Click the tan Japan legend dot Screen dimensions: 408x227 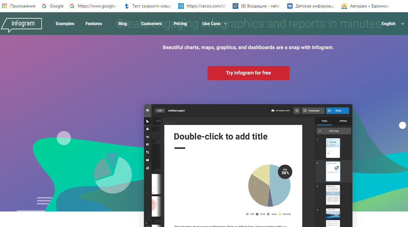(268, 214)
